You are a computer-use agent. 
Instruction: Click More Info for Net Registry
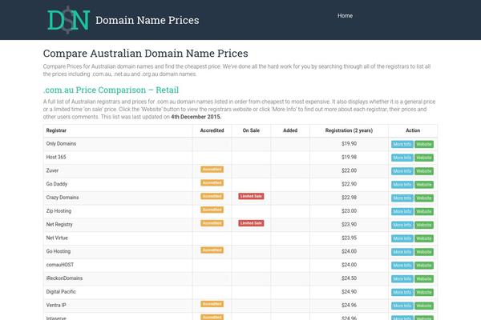pyautogui.click(x=402, y=225)
